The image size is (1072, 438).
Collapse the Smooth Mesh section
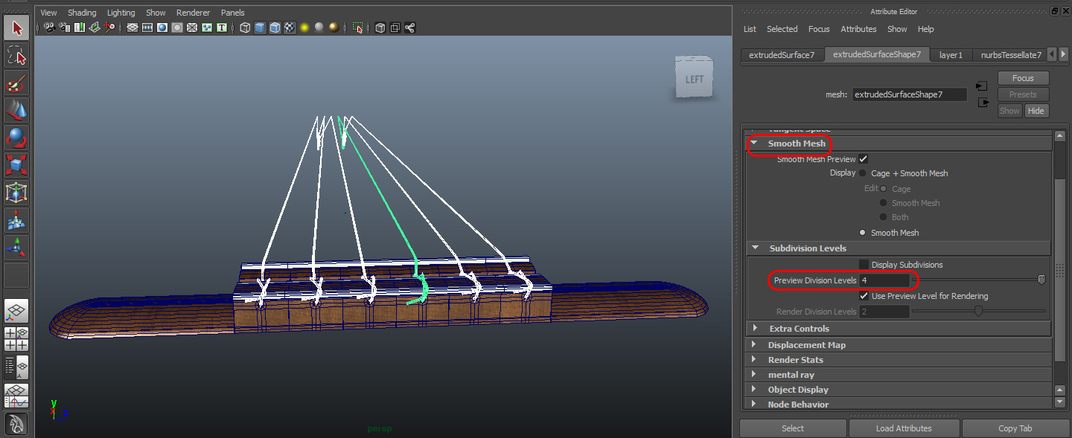(x=754, y=144)
